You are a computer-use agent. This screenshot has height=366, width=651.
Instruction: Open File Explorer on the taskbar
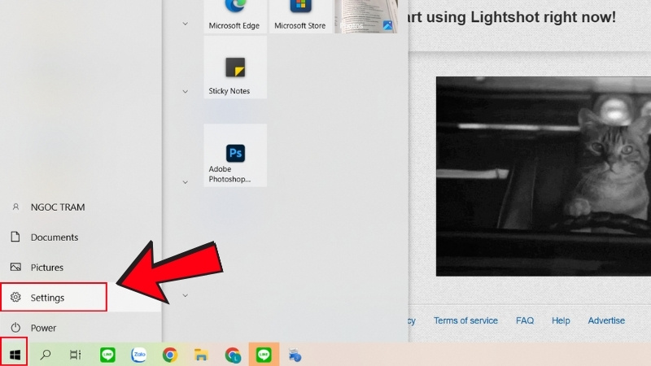[x=201, y=355]
